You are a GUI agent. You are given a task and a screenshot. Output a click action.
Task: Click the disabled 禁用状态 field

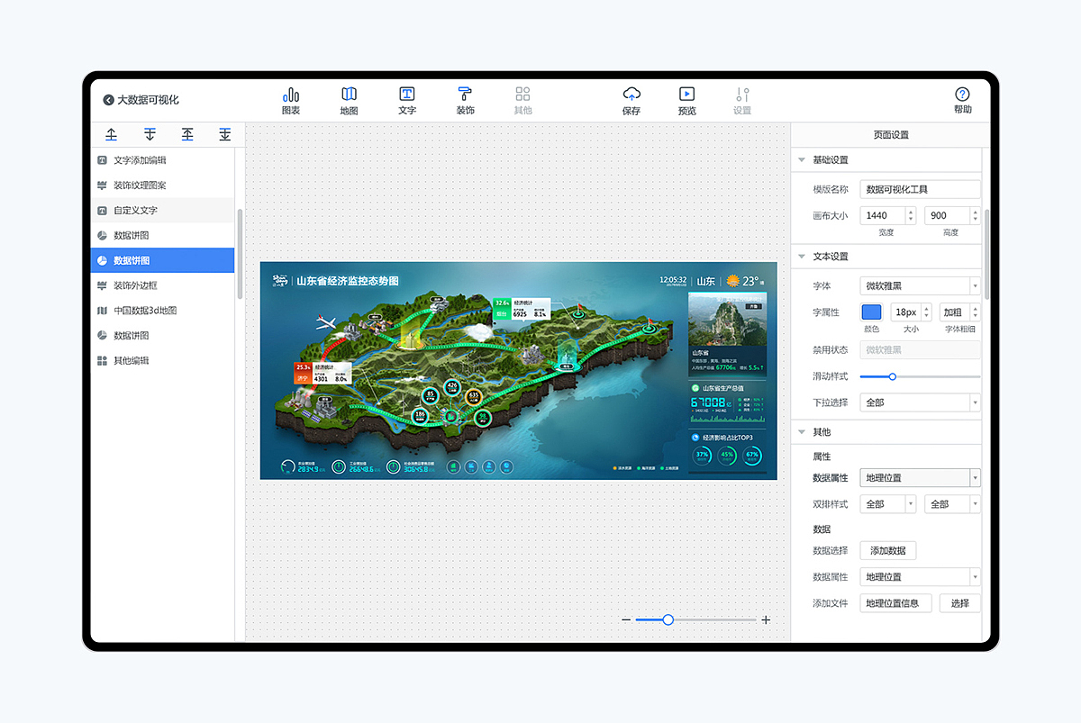click(920, 350)
